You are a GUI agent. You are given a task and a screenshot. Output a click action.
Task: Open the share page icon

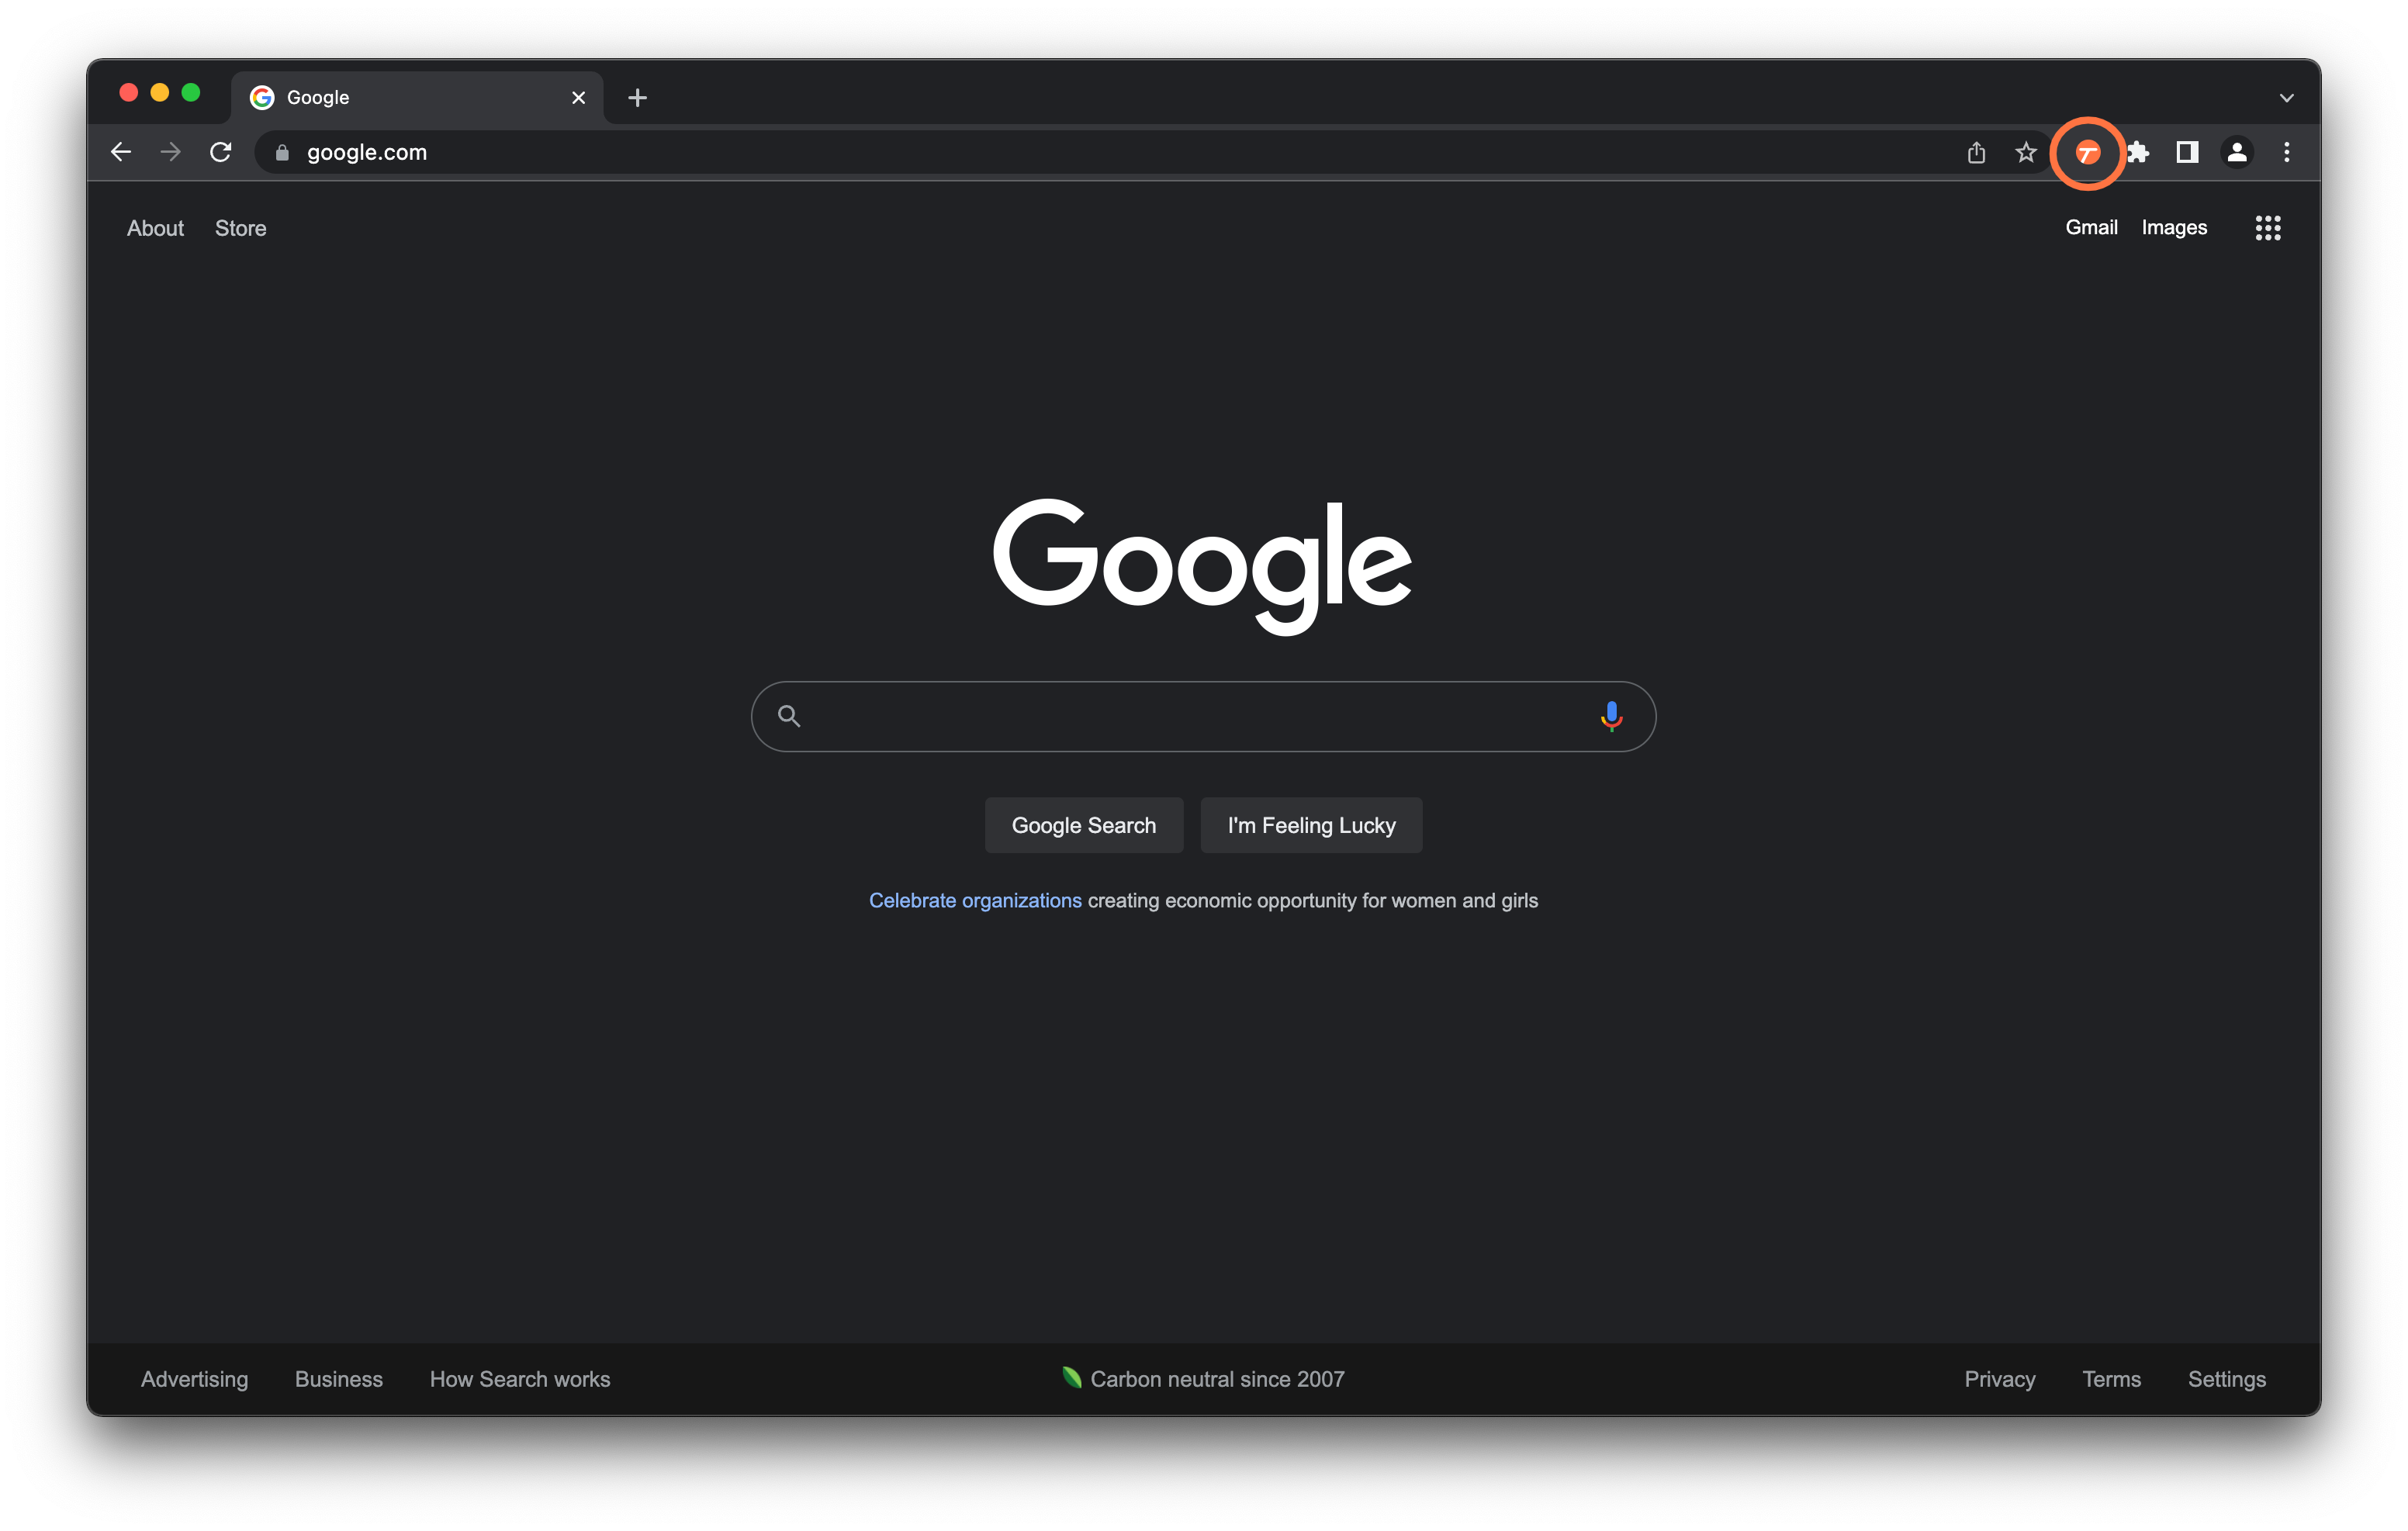(1976, 152)
